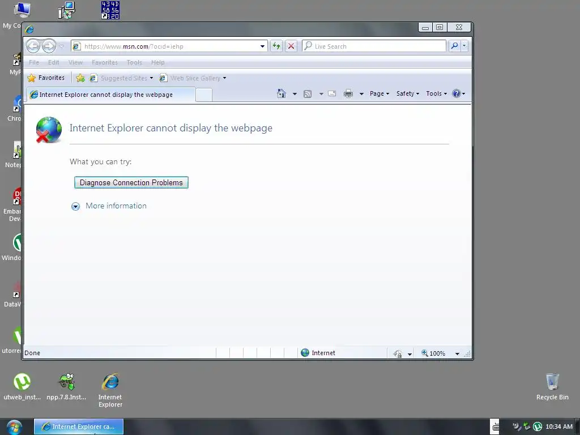Go to the Home page icon
The image size is (580, 435).
point(282,93)
